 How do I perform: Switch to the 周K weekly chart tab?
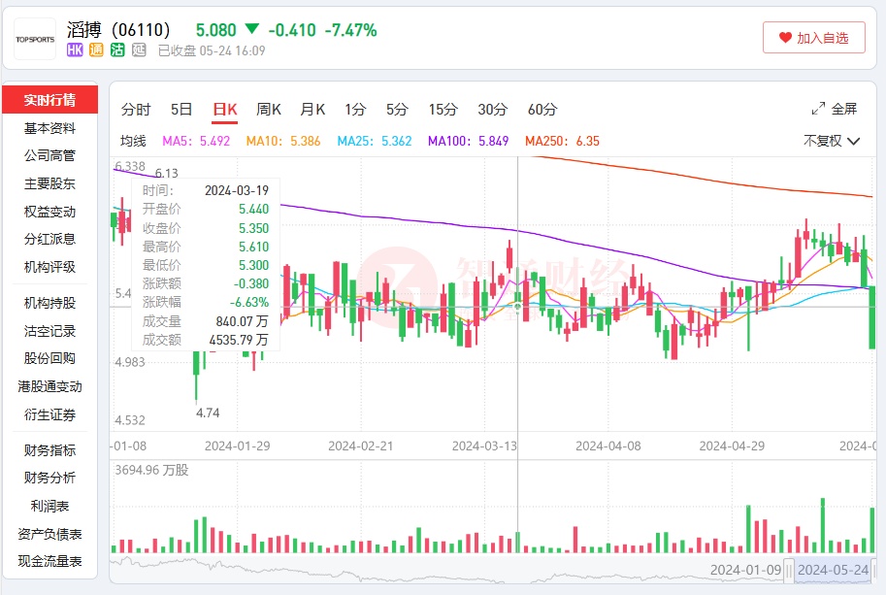269,109
